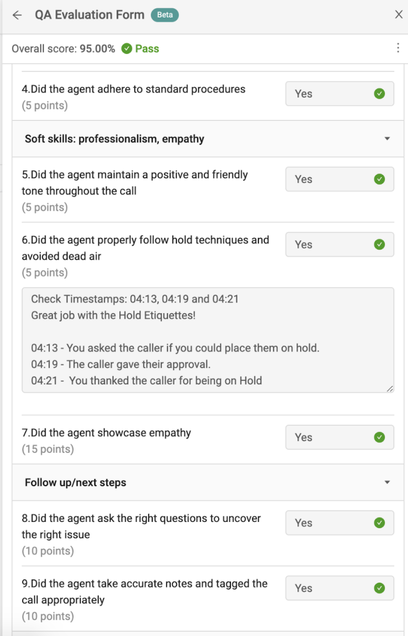Open the three-dot overflow menu
The height and width of the screenshot is (636, 408).
point(398,48)
